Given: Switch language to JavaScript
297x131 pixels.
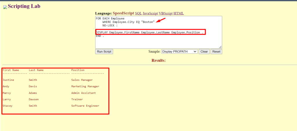Looking at the screenshot, I should point(150,13).
